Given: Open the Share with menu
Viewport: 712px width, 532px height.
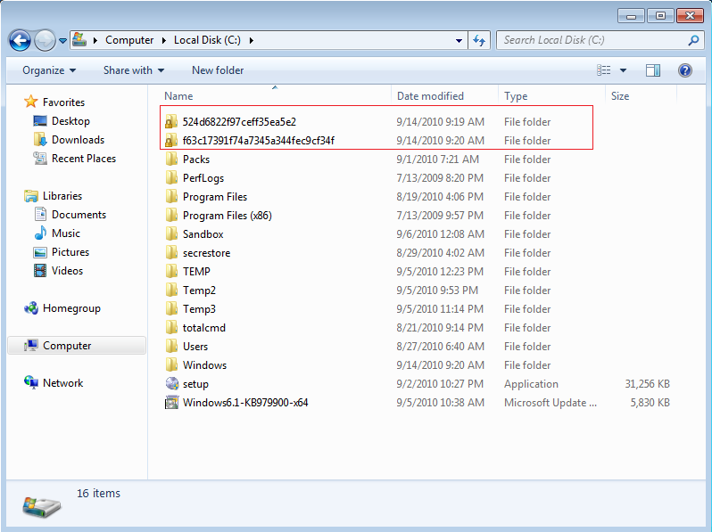Looking at the screenshot, I should 134,70.
